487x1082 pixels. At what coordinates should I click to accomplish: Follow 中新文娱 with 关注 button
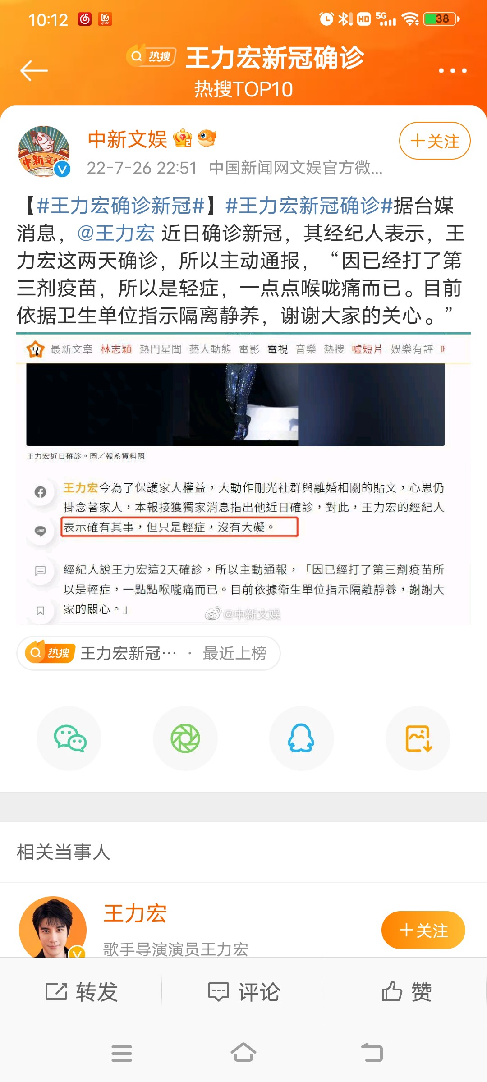tap(435, 141)
